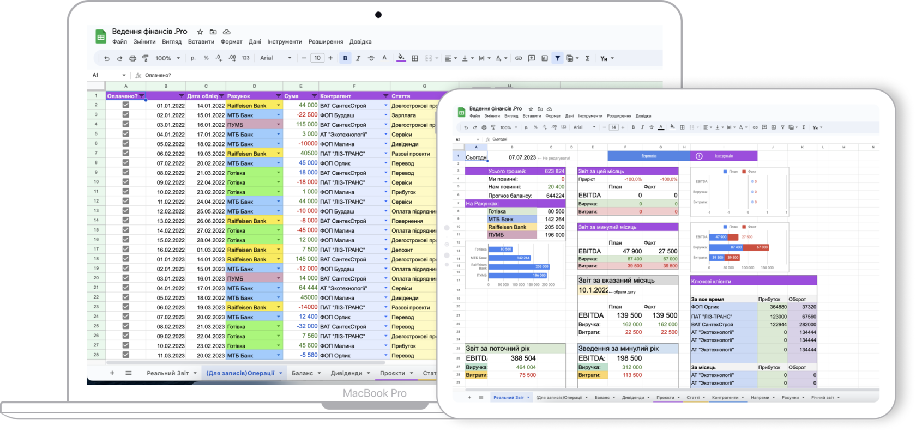This screenshot has height=432, width=916.
Task: Open Google Sheets home icon in laptop window
Action: (100, 36)
